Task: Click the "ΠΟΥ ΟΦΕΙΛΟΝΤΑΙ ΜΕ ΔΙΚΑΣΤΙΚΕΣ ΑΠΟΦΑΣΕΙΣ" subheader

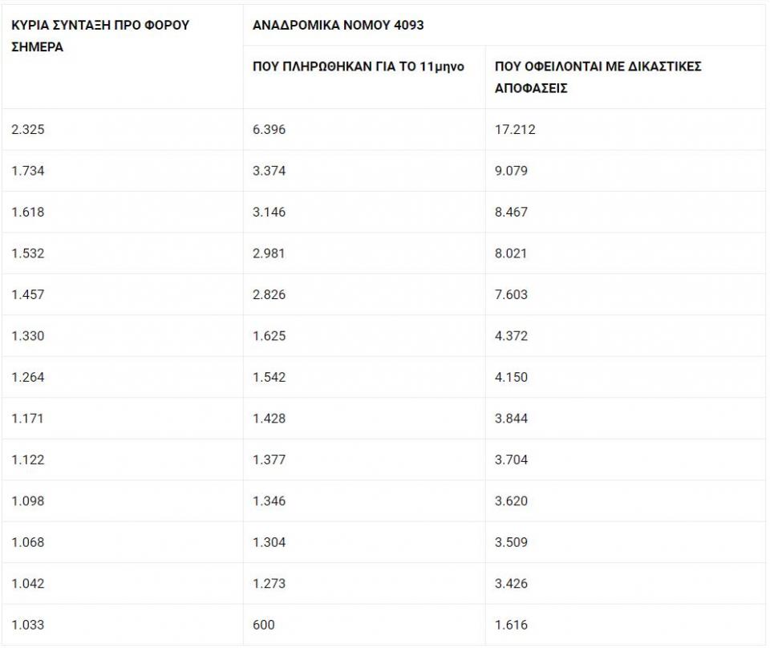Action: coord(598,77)
